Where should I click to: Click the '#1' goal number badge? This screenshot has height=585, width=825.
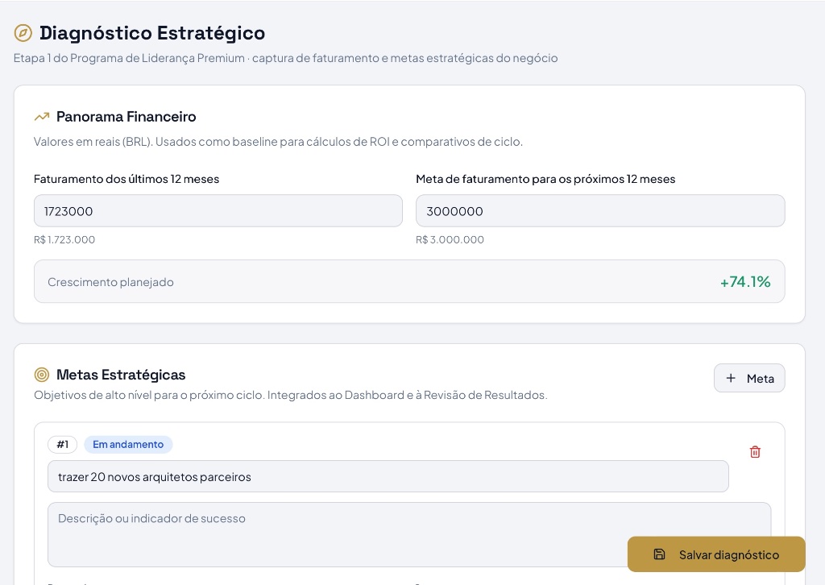coord(63,445)
